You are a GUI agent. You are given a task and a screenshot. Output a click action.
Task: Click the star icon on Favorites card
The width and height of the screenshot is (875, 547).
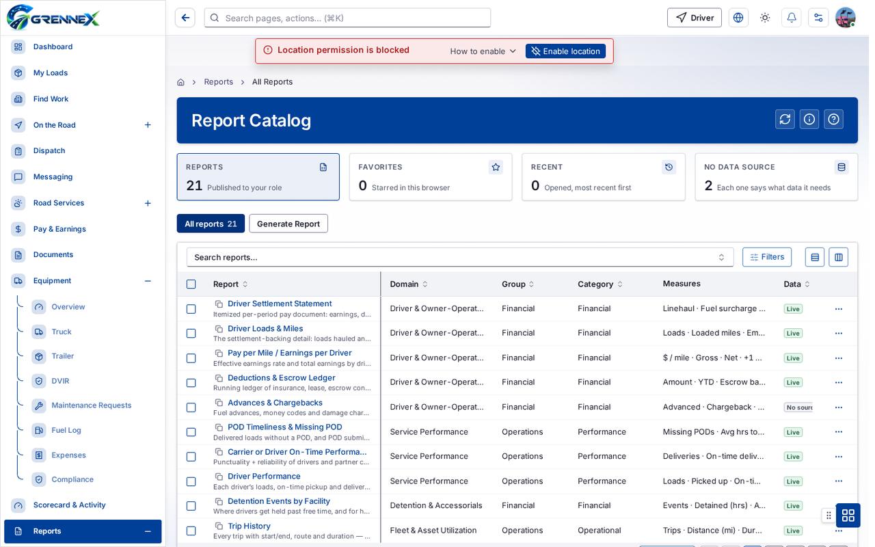pos(496,167)
